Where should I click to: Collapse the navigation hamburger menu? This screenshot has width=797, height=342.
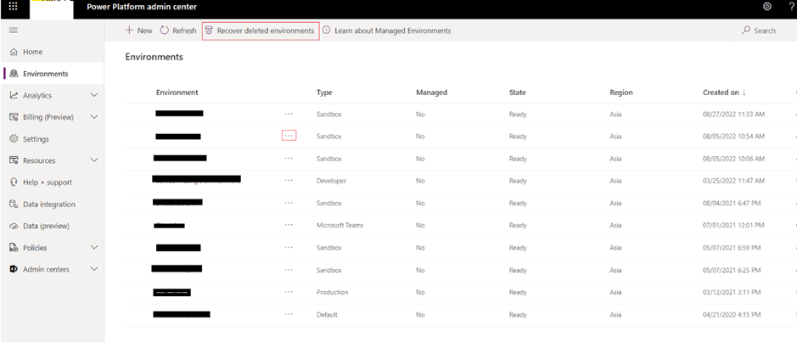(x=13, y=31)
